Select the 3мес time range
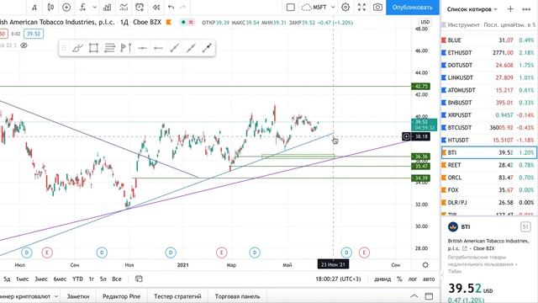Image resolution: width=538 pixels, height=303 pixels. click(x=41, y=279)
